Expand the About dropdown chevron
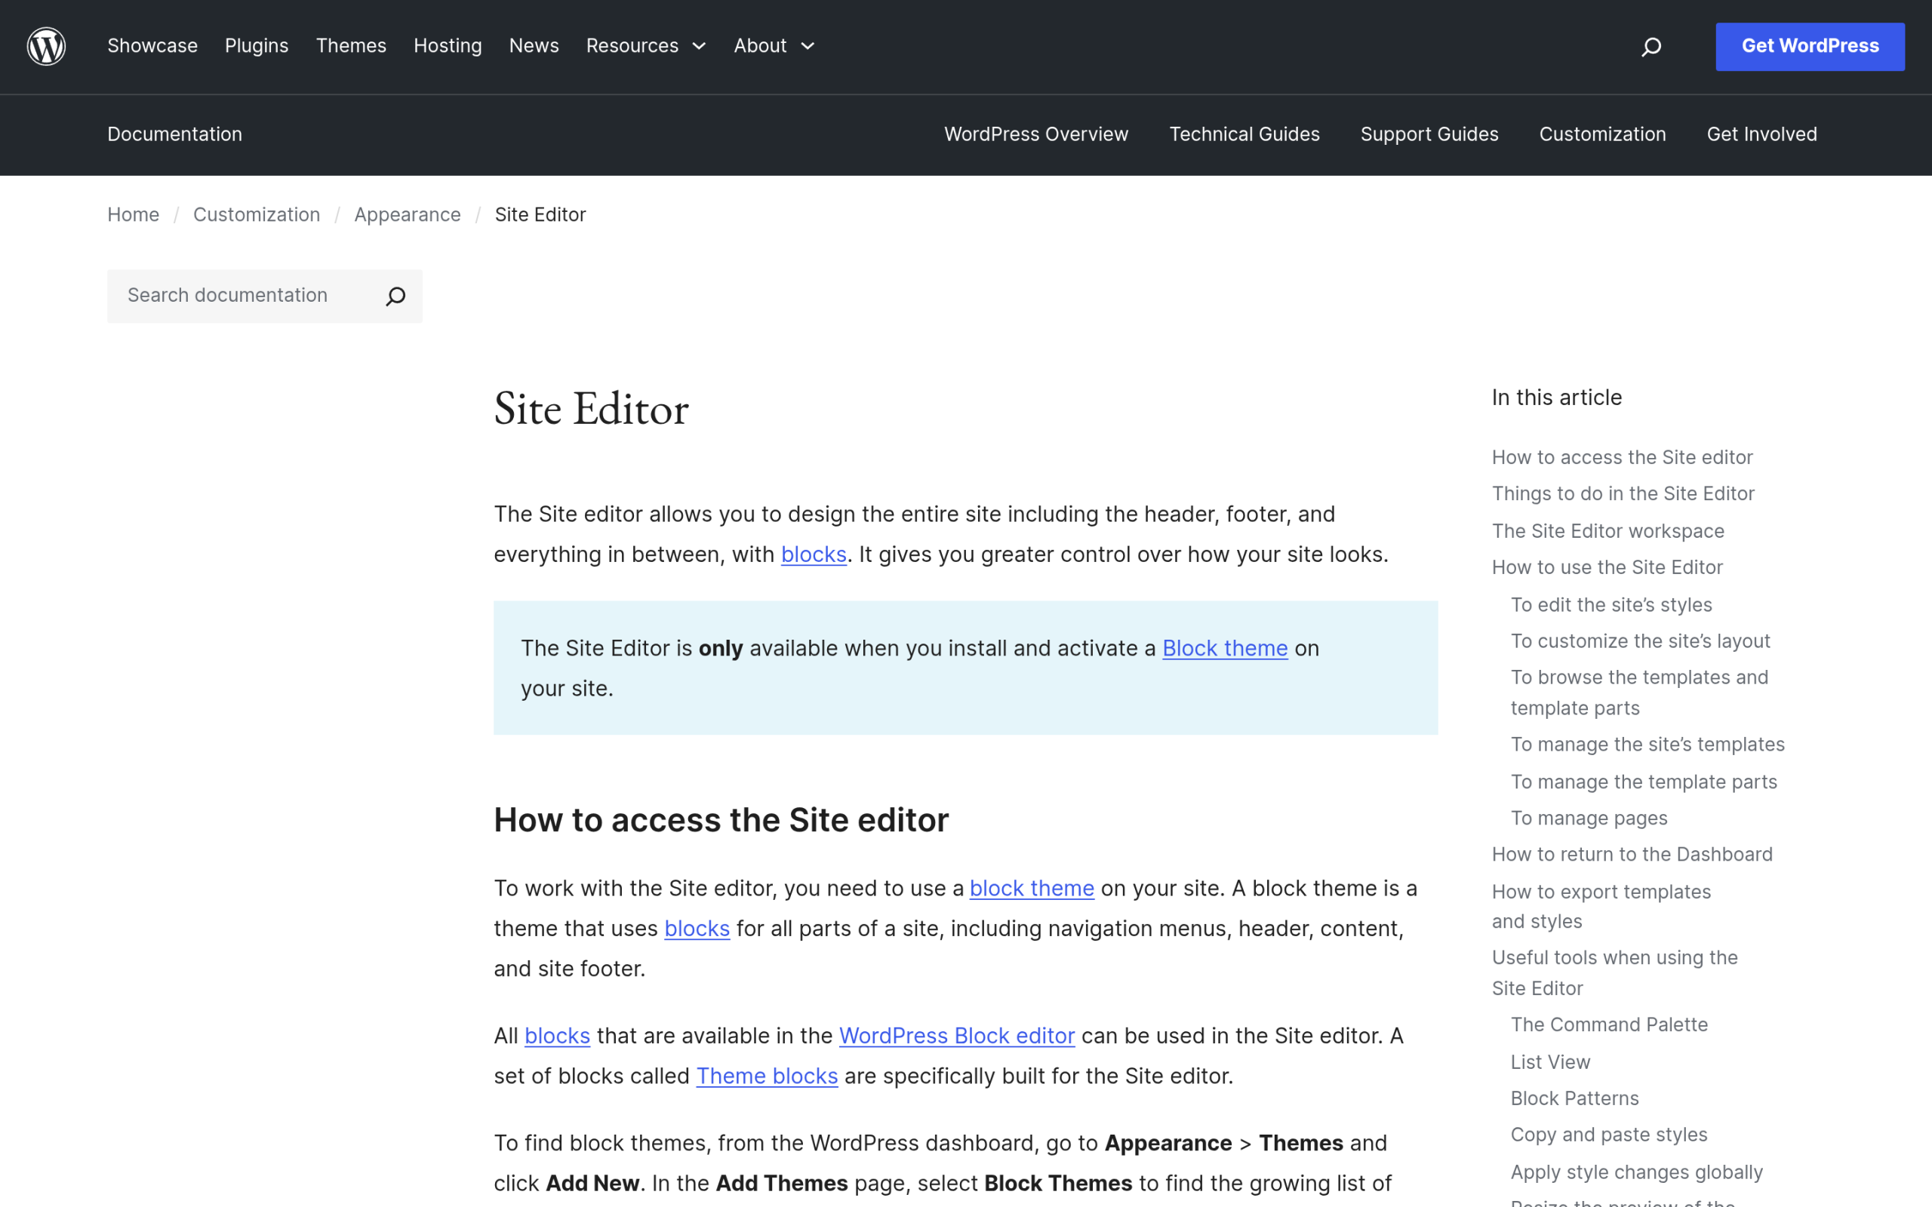The width and height of the screenshot is (1932, 1207). click(x=807, y=46)
